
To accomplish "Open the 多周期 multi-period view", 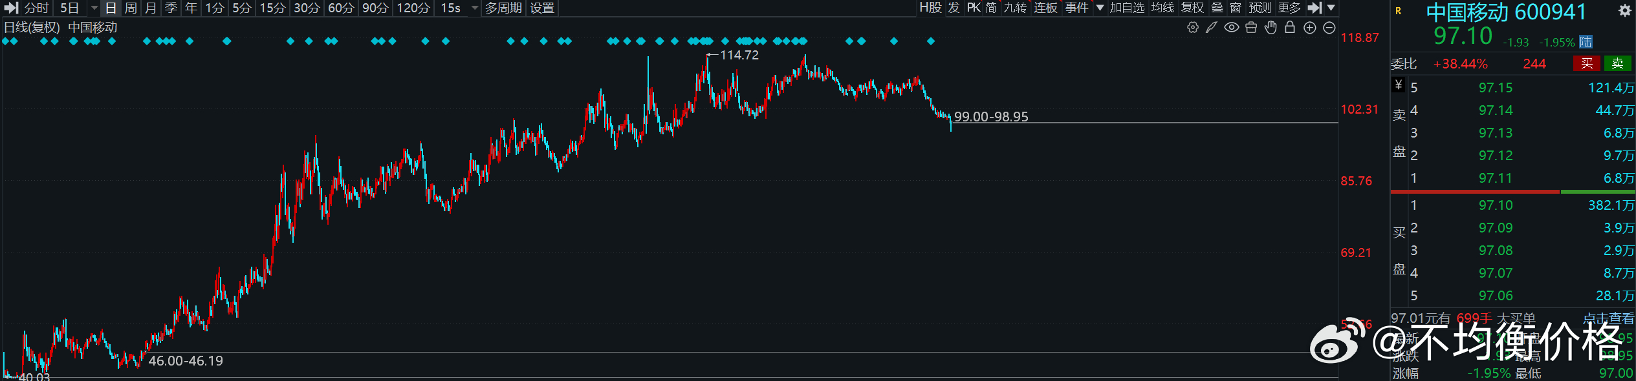I will click(x=503, y=8).
